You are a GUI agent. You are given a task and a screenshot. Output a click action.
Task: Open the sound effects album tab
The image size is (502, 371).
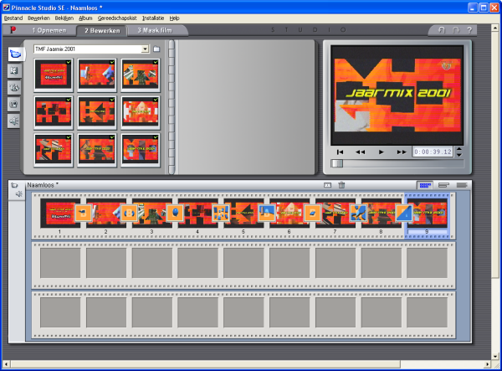[14, 121]
